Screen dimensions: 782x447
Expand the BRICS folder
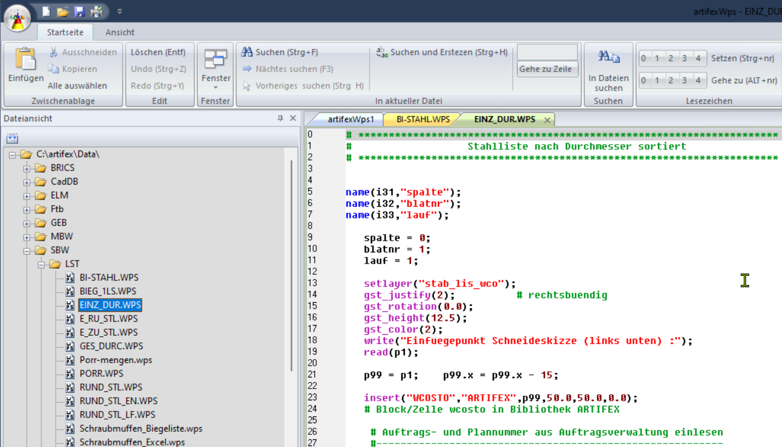26,168
